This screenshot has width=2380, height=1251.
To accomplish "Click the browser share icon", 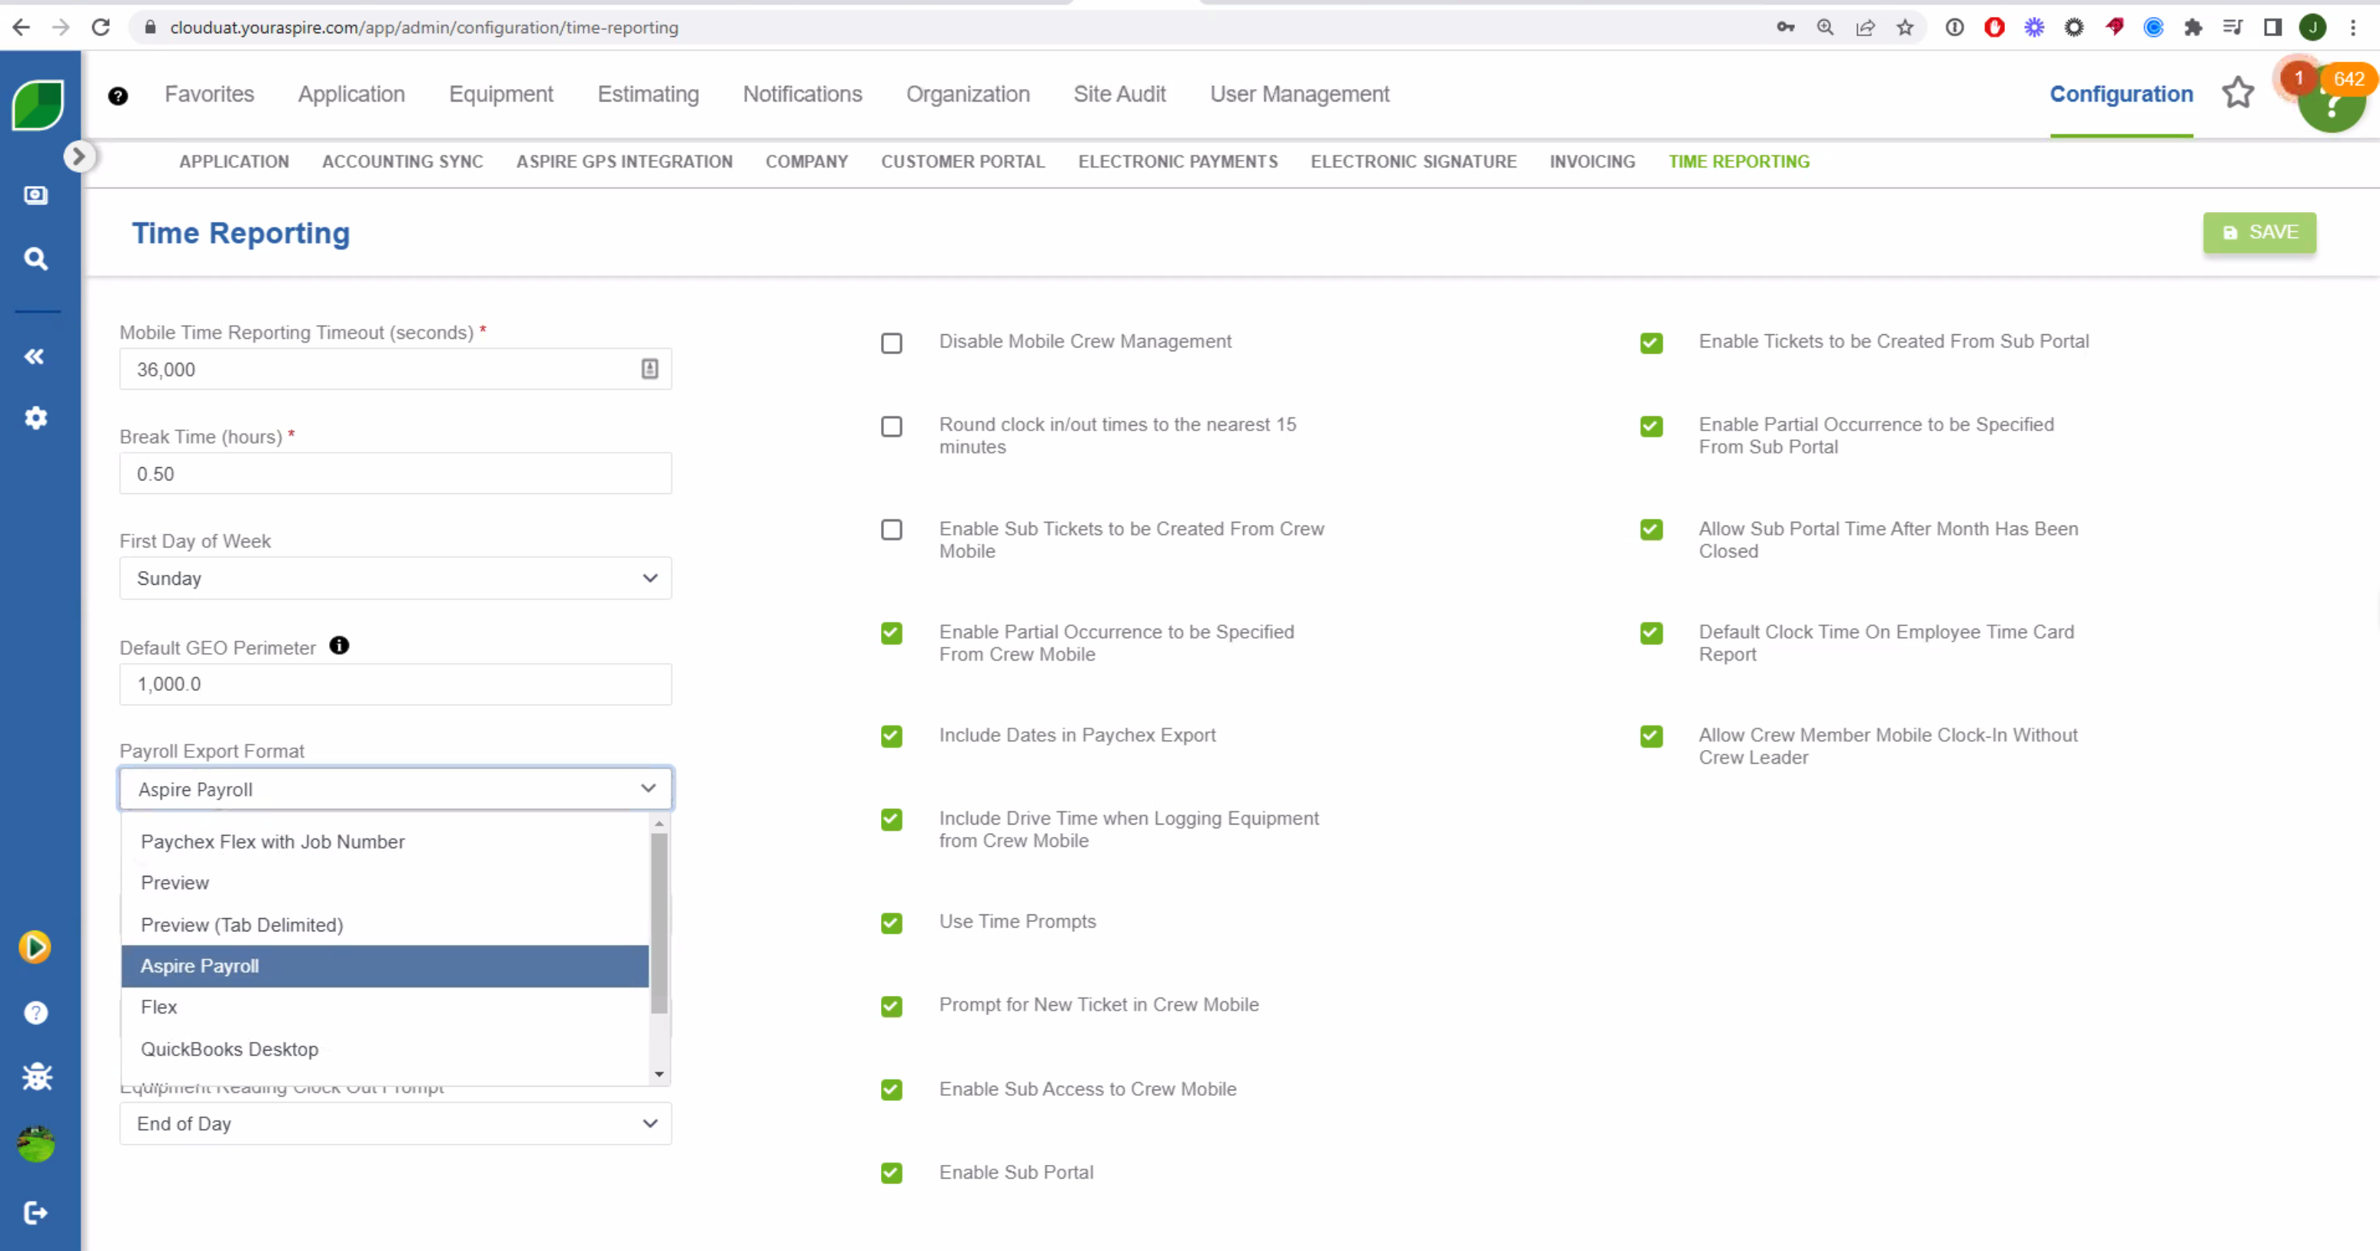I will (x=1866, y=27).
